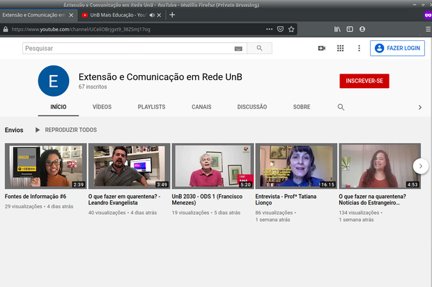Open Fontes de Informação #6 thumbnail
This screenshot has height=287, width=432.
click(46, 166)
